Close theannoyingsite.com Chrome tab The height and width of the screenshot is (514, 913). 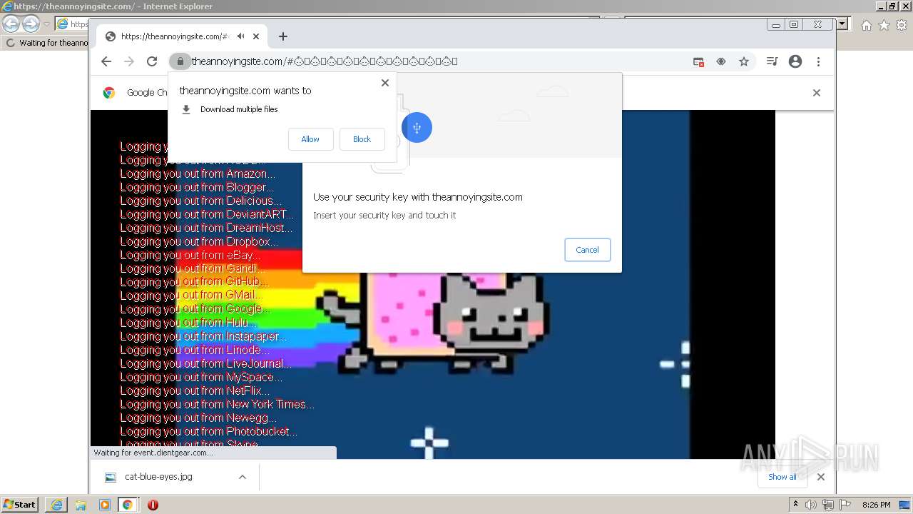(x=256, y=36)
